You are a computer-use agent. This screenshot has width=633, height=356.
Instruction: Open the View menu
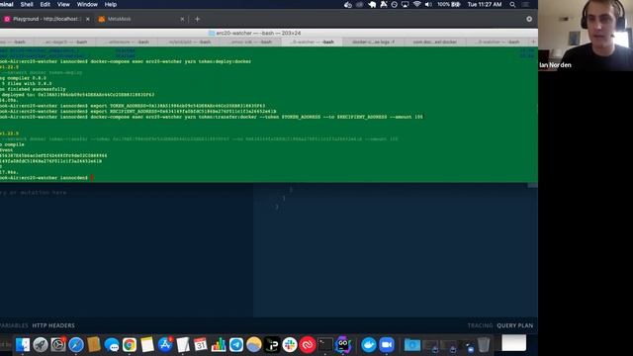63,4
